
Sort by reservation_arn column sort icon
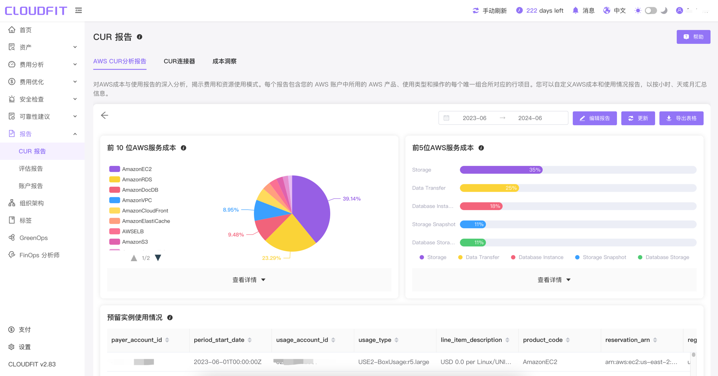click(x=655, y=340)
